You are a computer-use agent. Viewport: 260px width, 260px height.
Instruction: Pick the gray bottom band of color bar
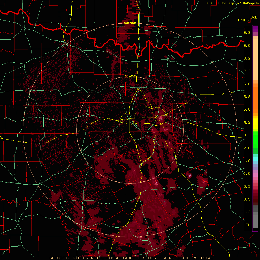tap(255, 221)
